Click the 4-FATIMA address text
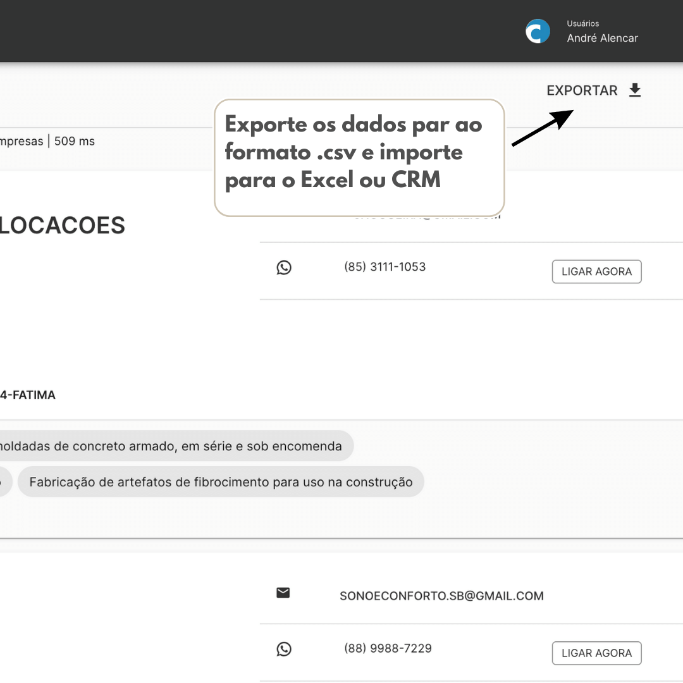Viewport: 683px width, 683px height. tap(28, 395)
